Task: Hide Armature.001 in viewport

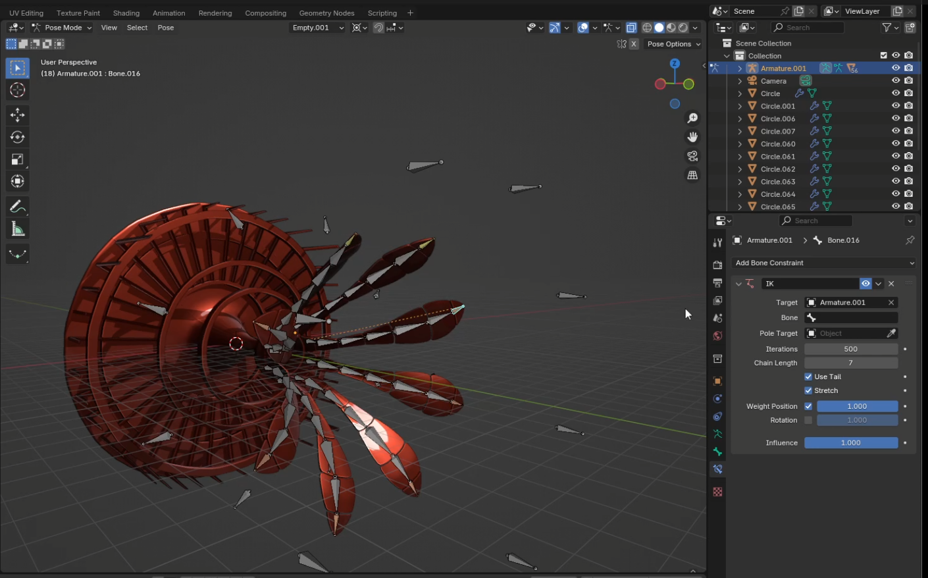Action: click(896, 68)
